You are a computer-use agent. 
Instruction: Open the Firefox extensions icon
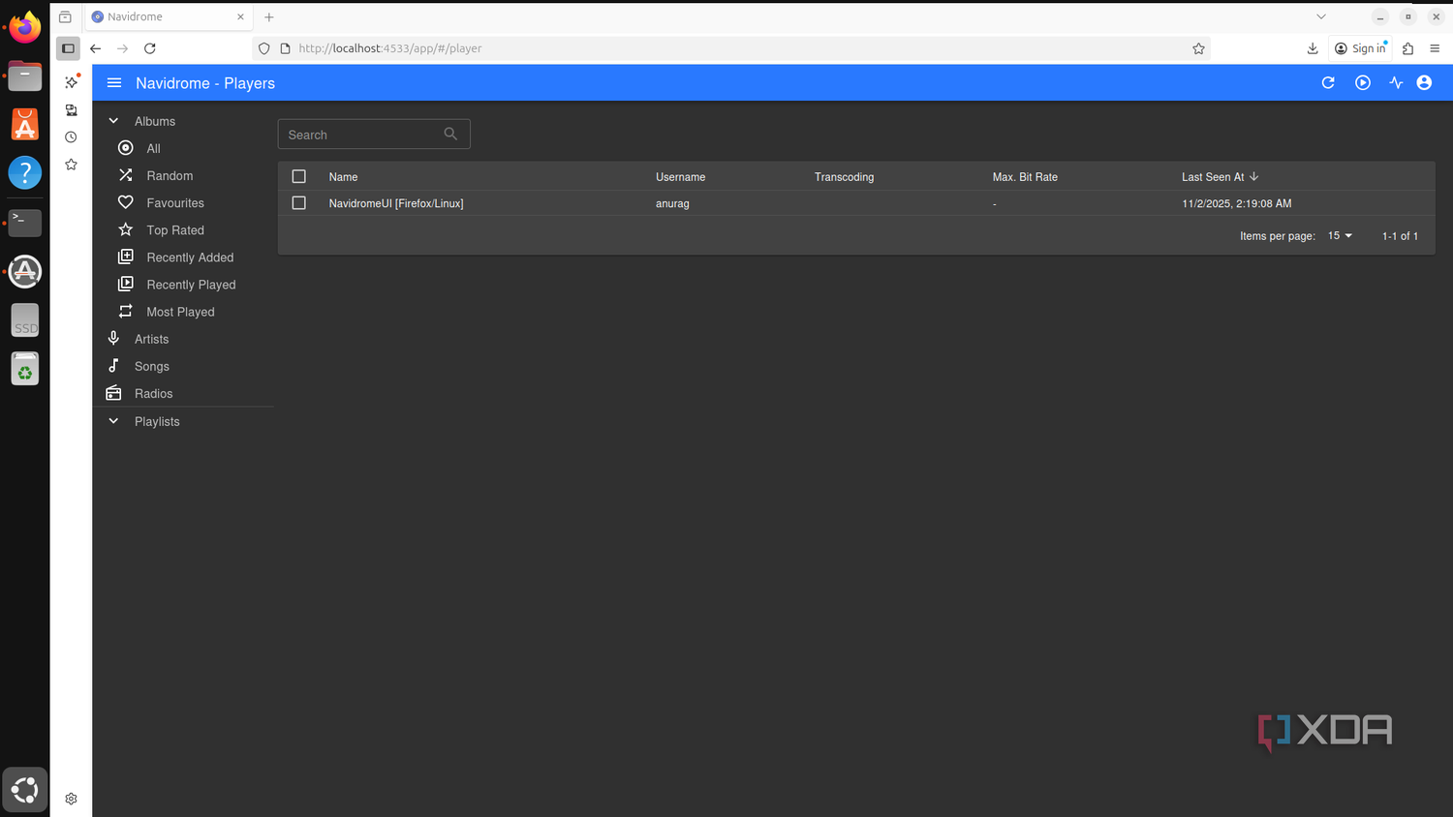(x=1407, y=48)
